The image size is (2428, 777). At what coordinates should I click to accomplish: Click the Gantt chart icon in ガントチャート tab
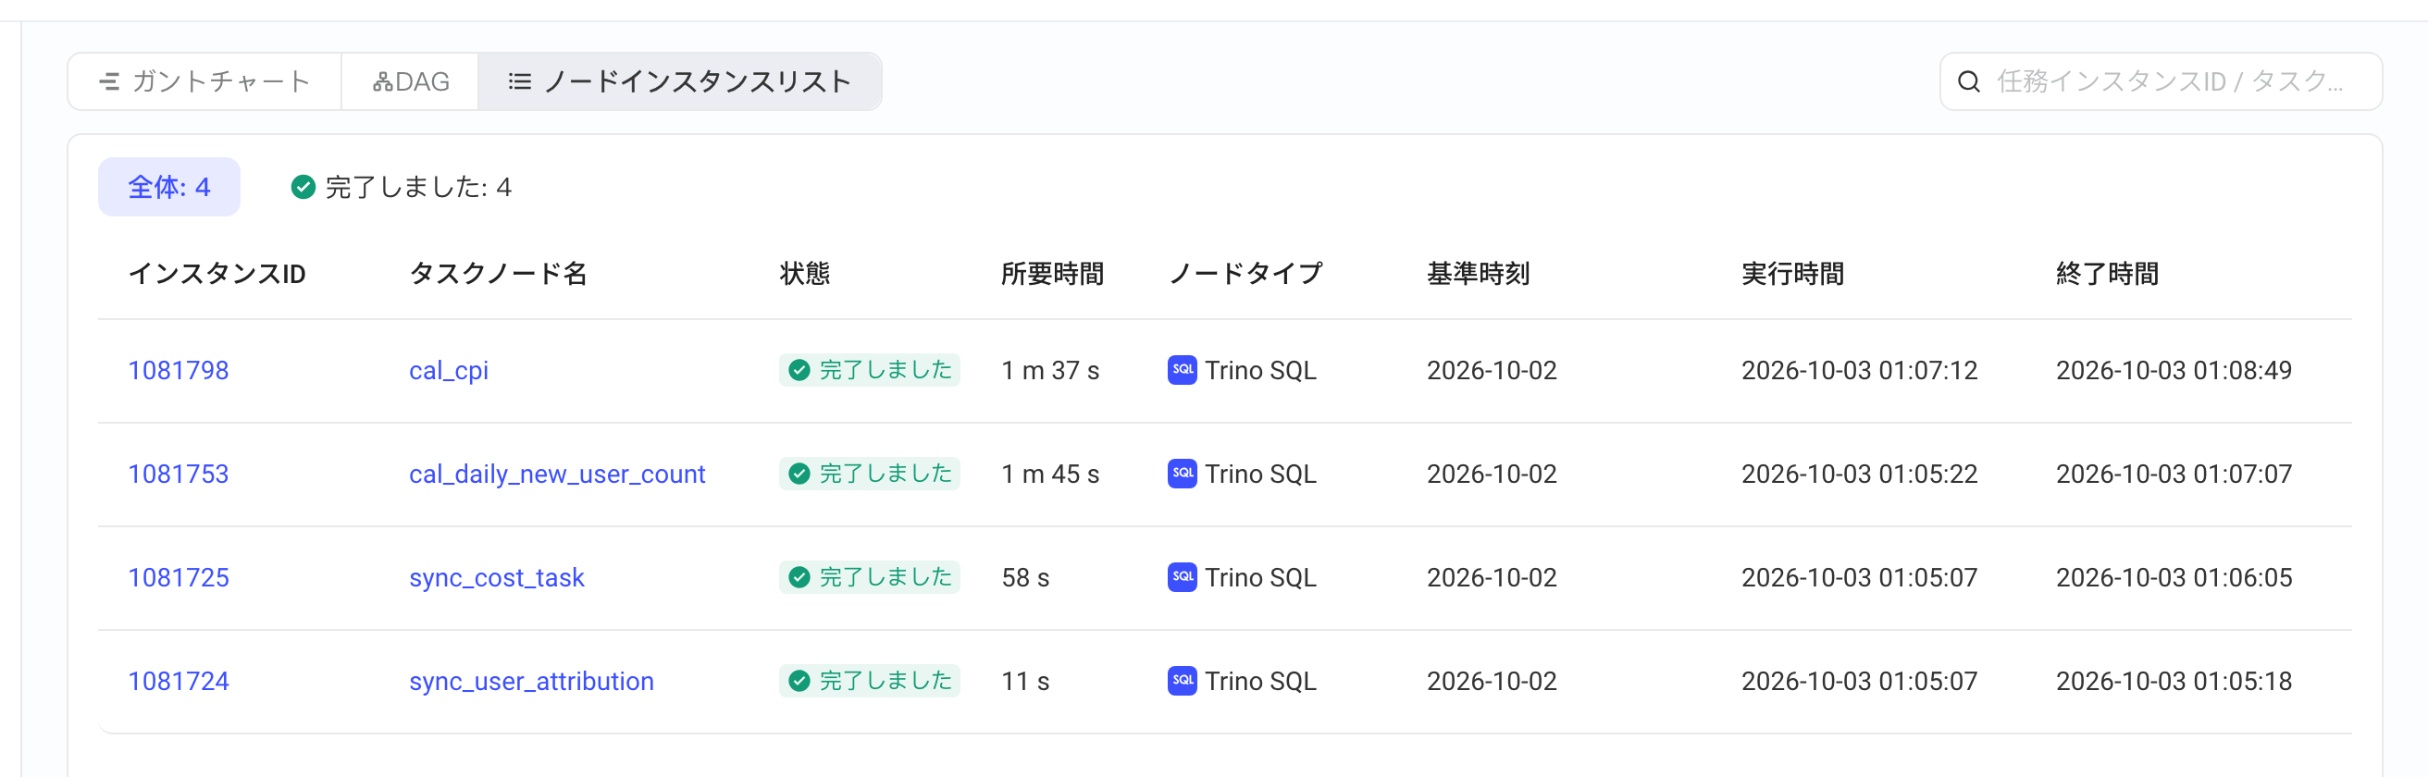[x=109, y=82]
